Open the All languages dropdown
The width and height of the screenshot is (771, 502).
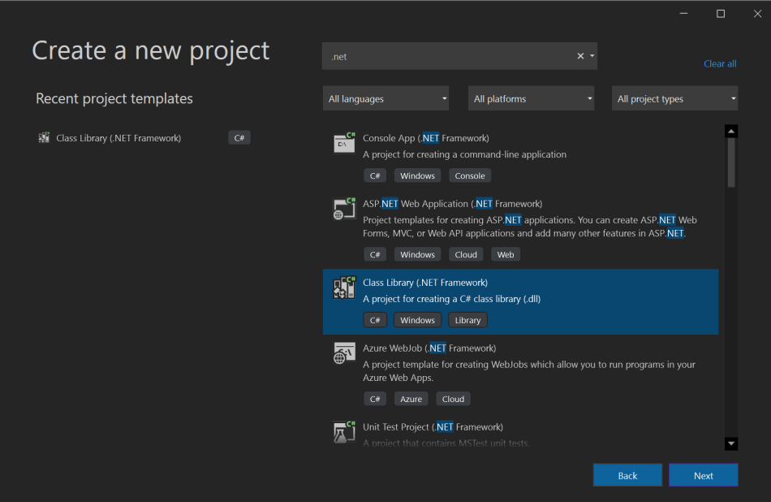tap(385, 97)
